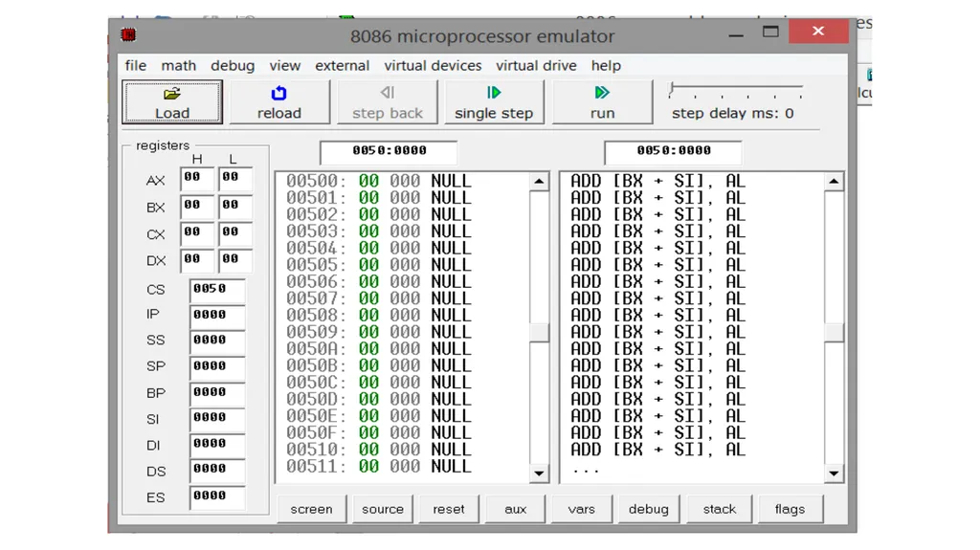
Task: Click the AX high byte field
Action: (197, 179)
